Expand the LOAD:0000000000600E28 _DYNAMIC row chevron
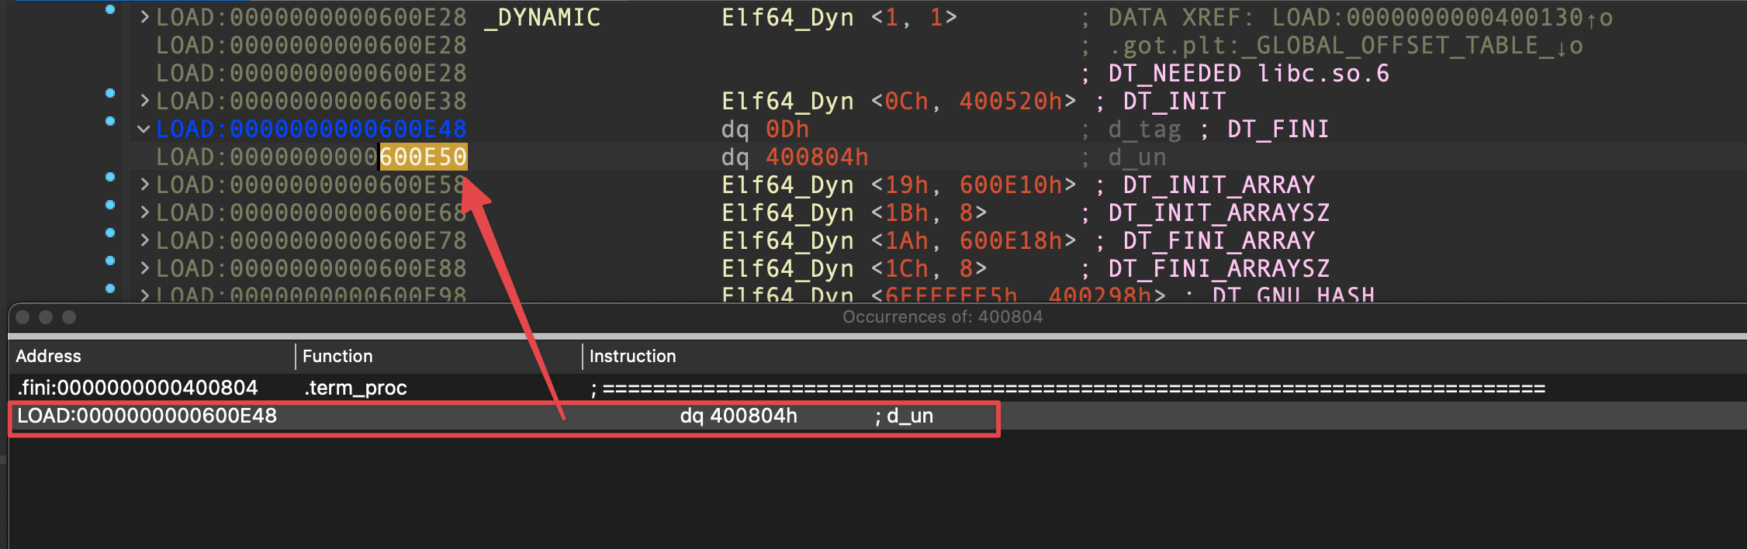The width and height of the screenshot is (1747, 549). click(144, 17)
